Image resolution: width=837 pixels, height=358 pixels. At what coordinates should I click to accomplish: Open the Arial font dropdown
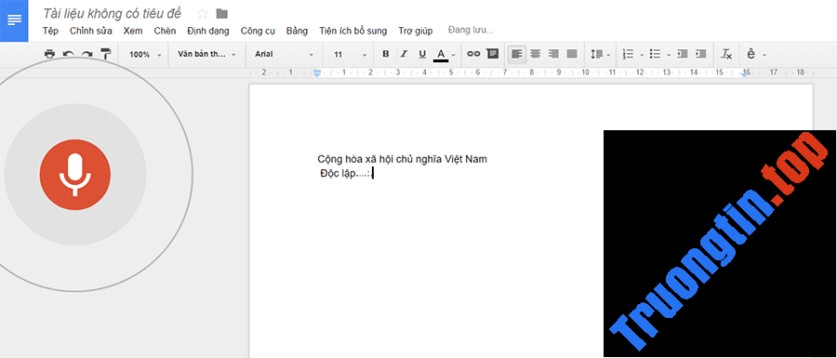285,55
